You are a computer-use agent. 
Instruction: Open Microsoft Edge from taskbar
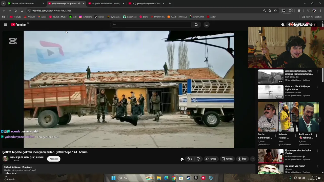pyautogui.click(x=166, y=178)
